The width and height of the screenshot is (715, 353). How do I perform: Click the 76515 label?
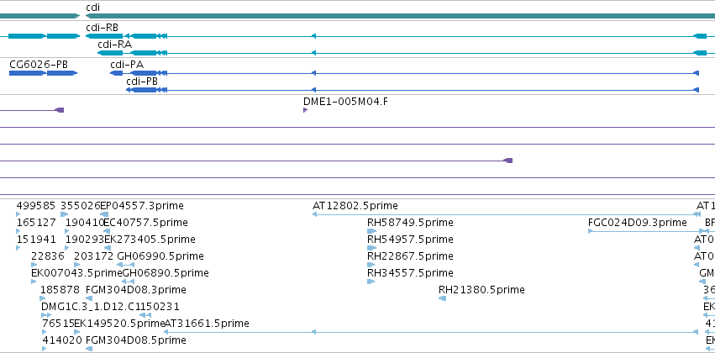pos(58,324)
